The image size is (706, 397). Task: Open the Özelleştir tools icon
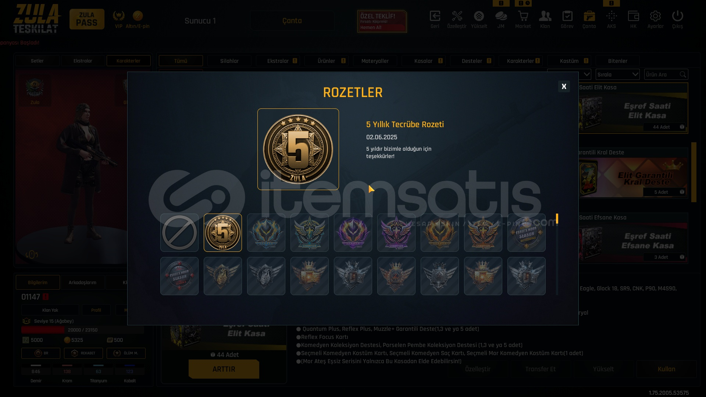pos(457,19)
